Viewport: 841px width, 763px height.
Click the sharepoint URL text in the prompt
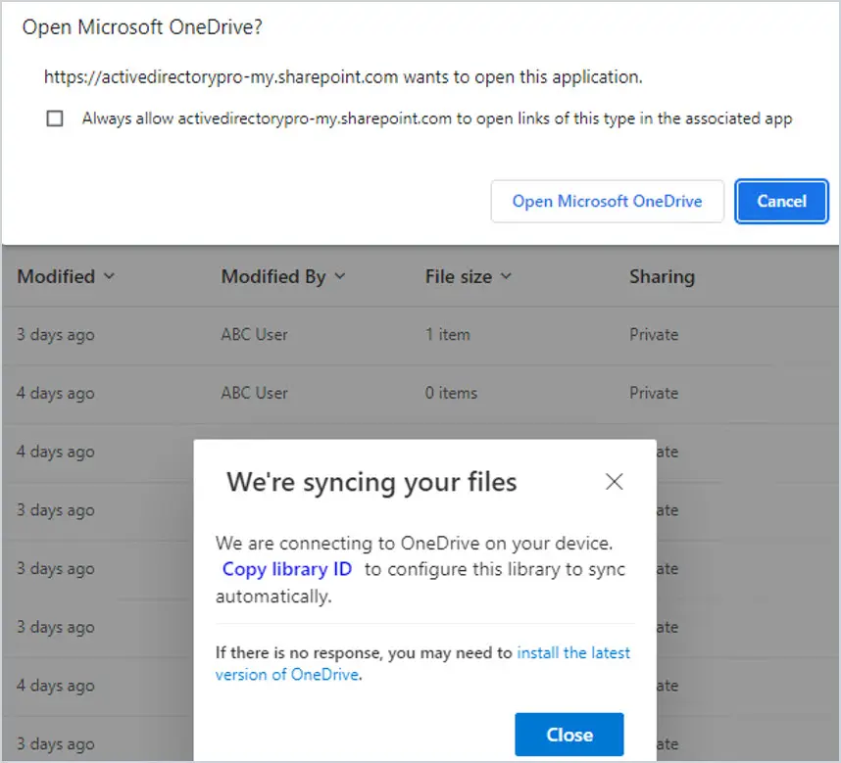pos(221,77)
